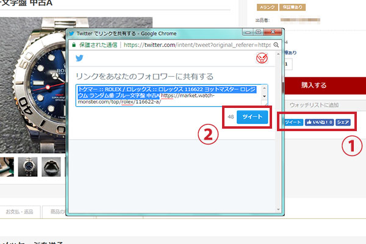Image resolution: width=366 pixels, height=244 pixels.
Task: Click the popup scrollbar up arrow
Action: click(x=278, y=54)
